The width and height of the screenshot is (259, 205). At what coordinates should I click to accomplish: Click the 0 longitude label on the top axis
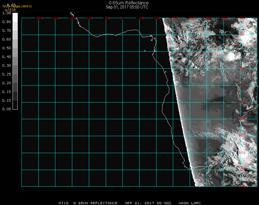click(x=122, y=18)
